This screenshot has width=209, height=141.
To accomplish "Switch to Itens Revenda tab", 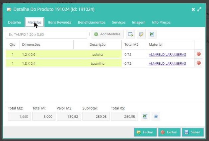I will pos(60,22).
